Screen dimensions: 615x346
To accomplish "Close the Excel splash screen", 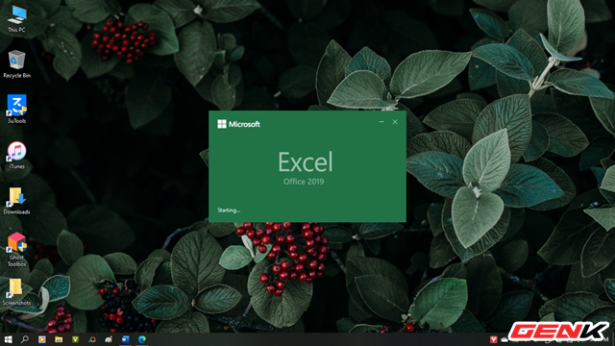I will (395, 122).
